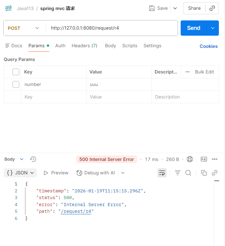Click the filter response icon
Screen dimensions: 225x246
click(x=178, y=173)
